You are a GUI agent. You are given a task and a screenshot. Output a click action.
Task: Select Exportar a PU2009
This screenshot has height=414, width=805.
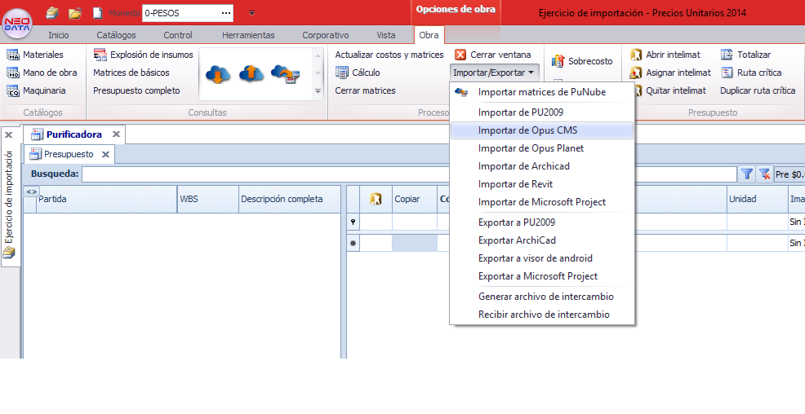[x=541, y=222]
